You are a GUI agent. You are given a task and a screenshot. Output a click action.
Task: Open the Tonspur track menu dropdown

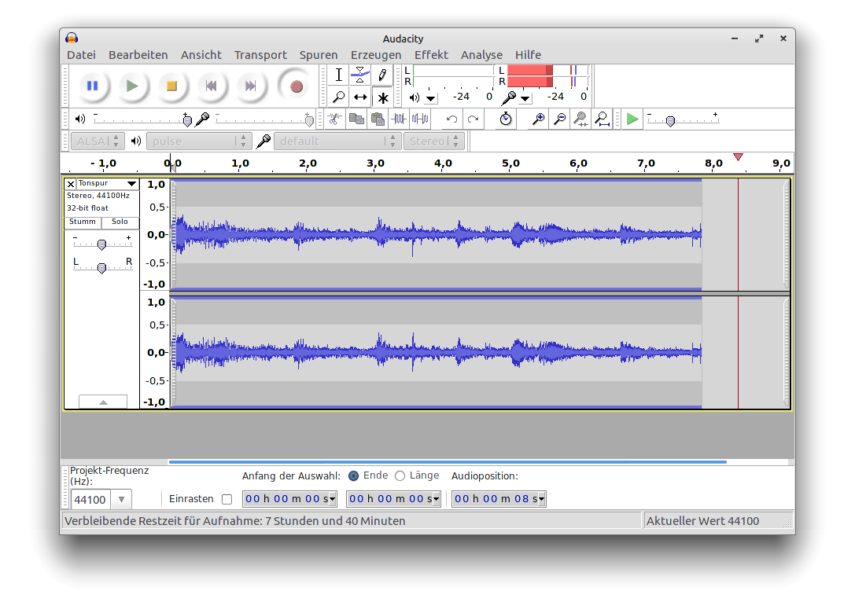[x=131, y=184]
